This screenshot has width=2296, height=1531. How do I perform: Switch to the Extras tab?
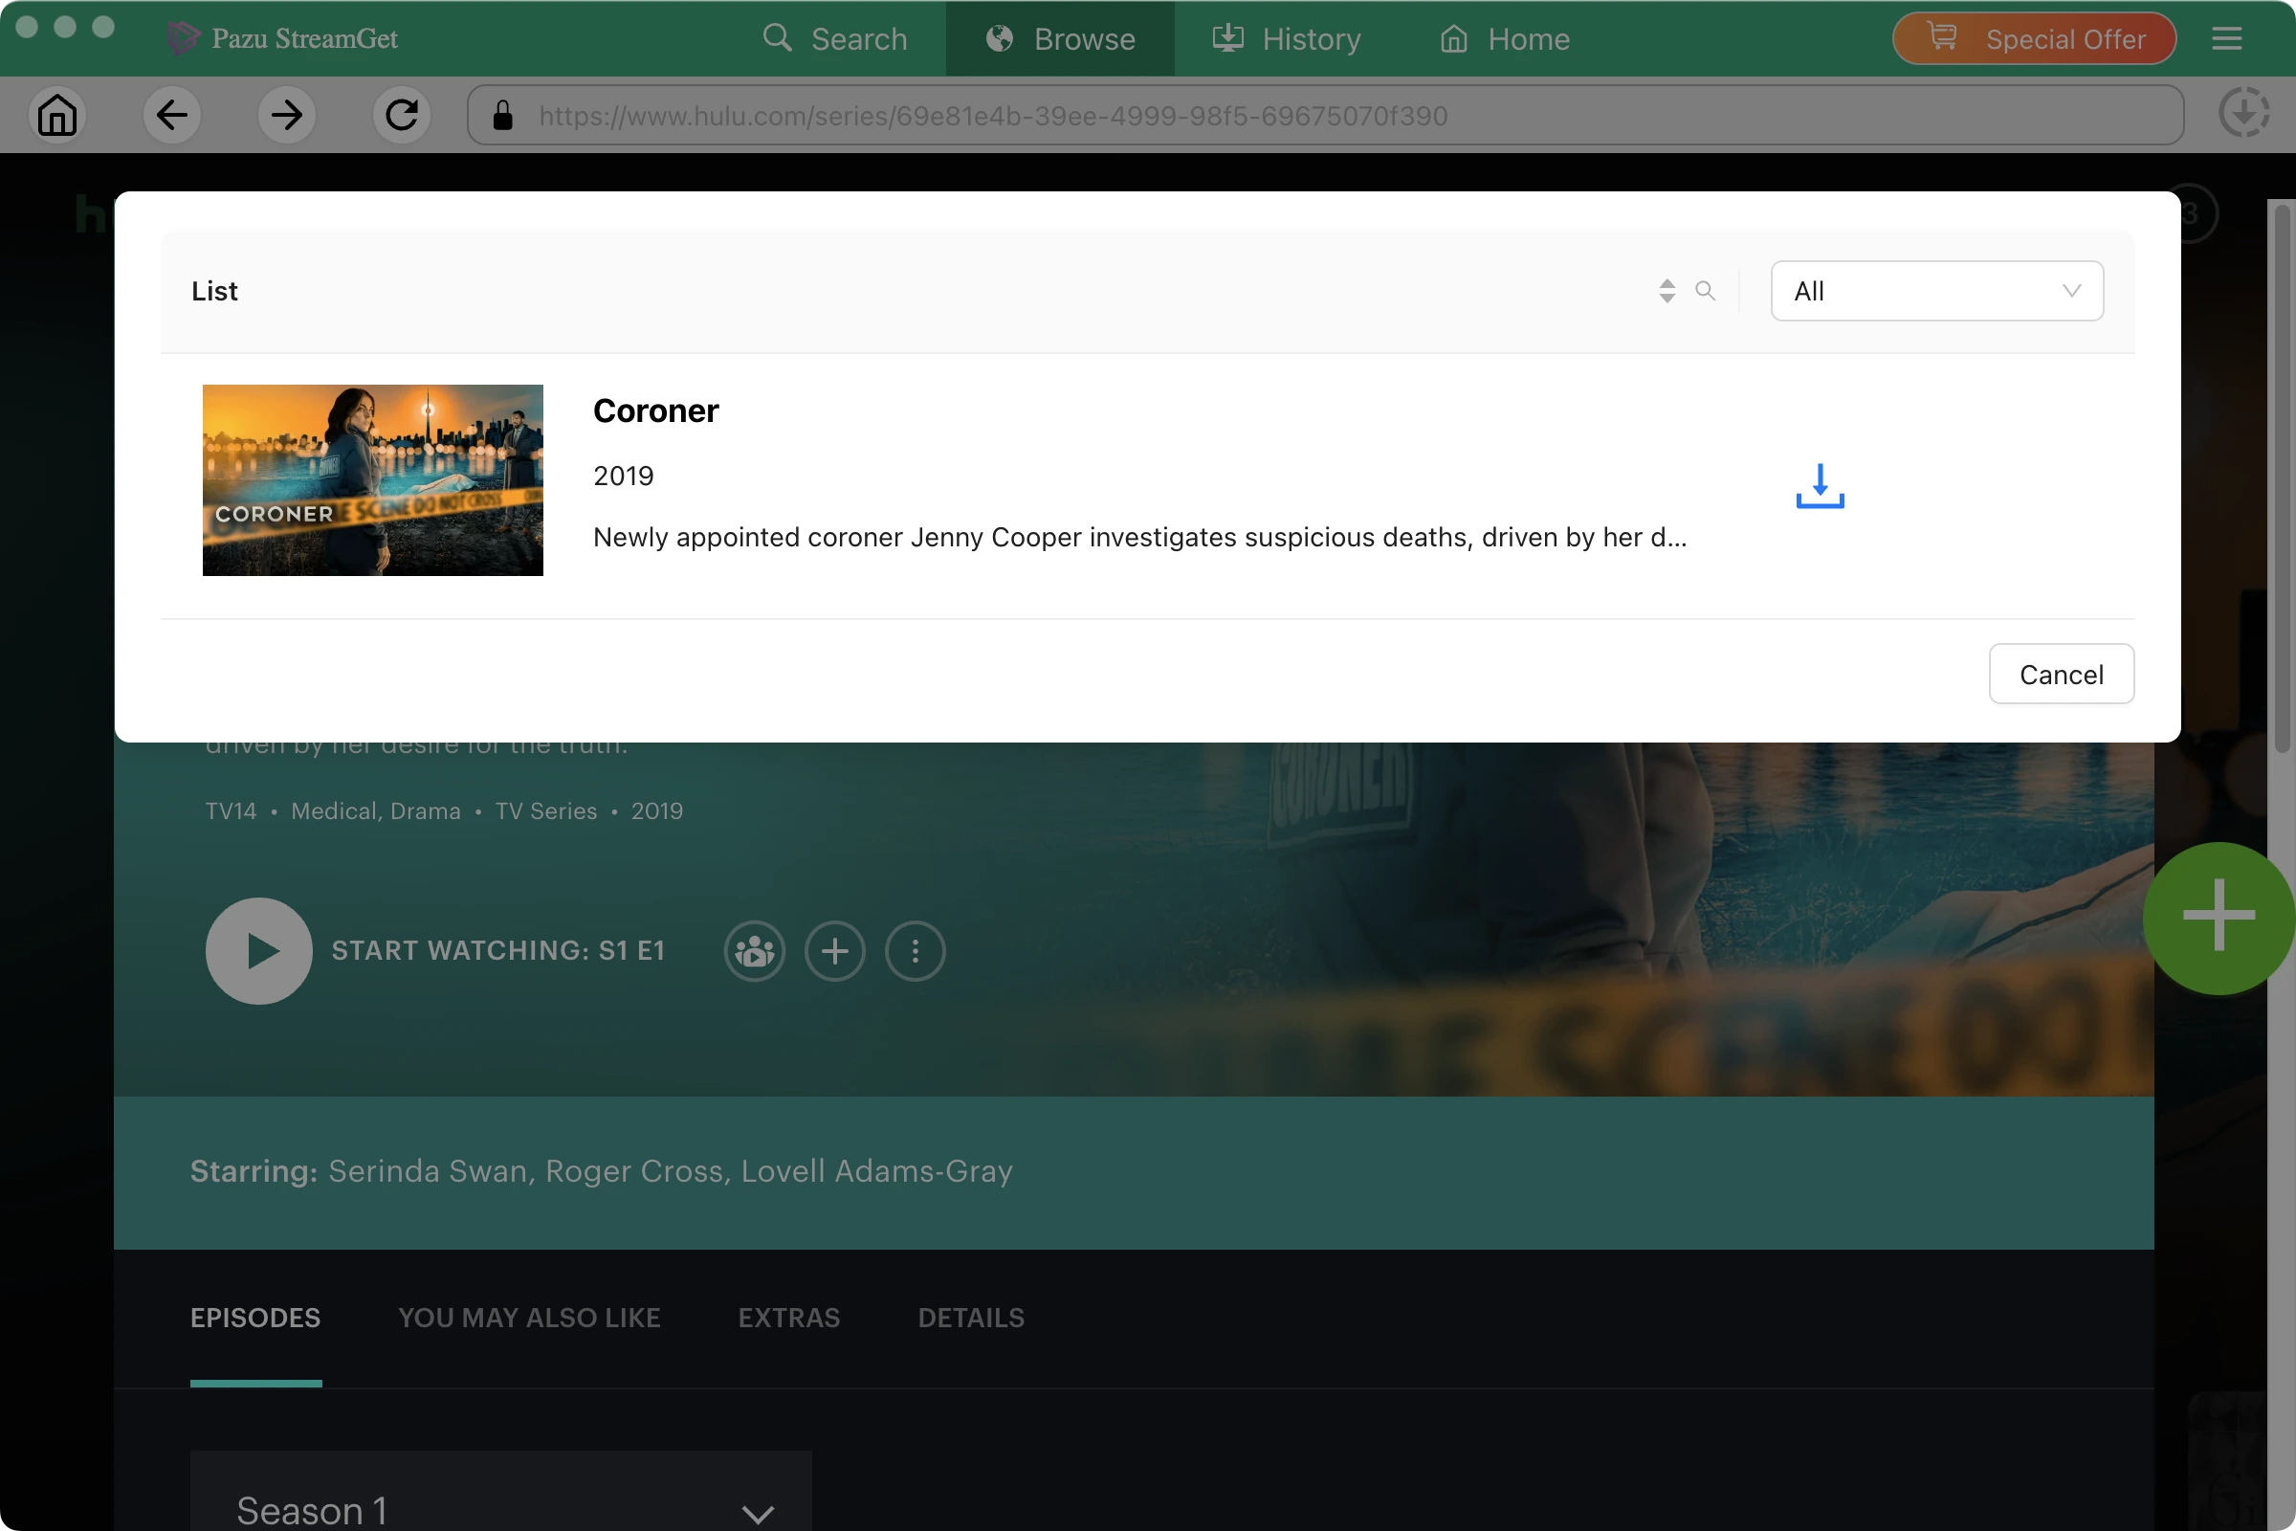coord(788,1318)
